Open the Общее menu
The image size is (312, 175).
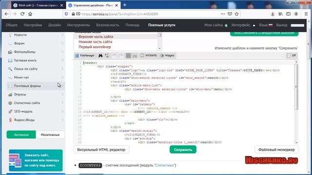click(12, 25)
